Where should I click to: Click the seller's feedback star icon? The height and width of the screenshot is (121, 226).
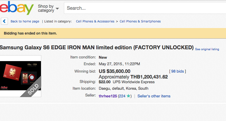click(x=128, y=96)
